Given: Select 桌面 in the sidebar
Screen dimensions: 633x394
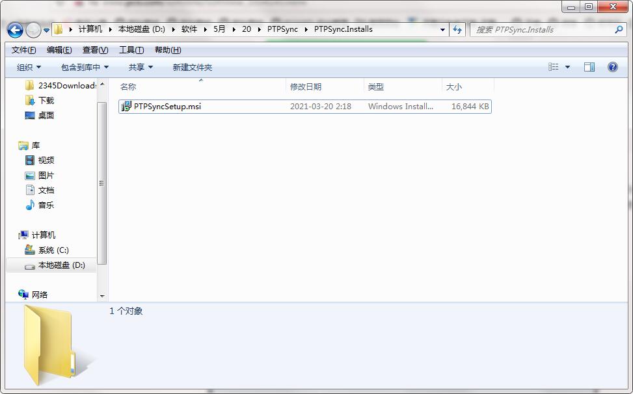Looking at the screenshot, I should pyautogui.click(x=40, y=115).
